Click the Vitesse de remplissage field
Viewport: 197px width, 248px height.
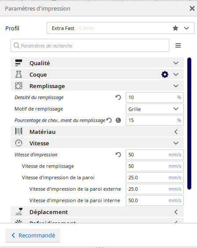(x=155, y=166)
